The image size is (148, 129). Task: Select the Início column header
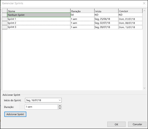[x=106, y=11]
